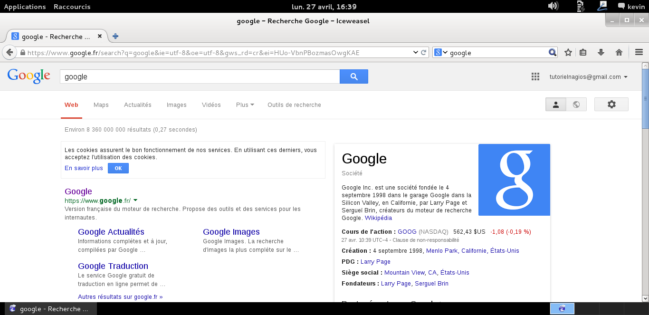This screenshot has height=315, width=649.
Task: Open the green arrow beside https://www.google.fr/
Action: tap(135, 200)
